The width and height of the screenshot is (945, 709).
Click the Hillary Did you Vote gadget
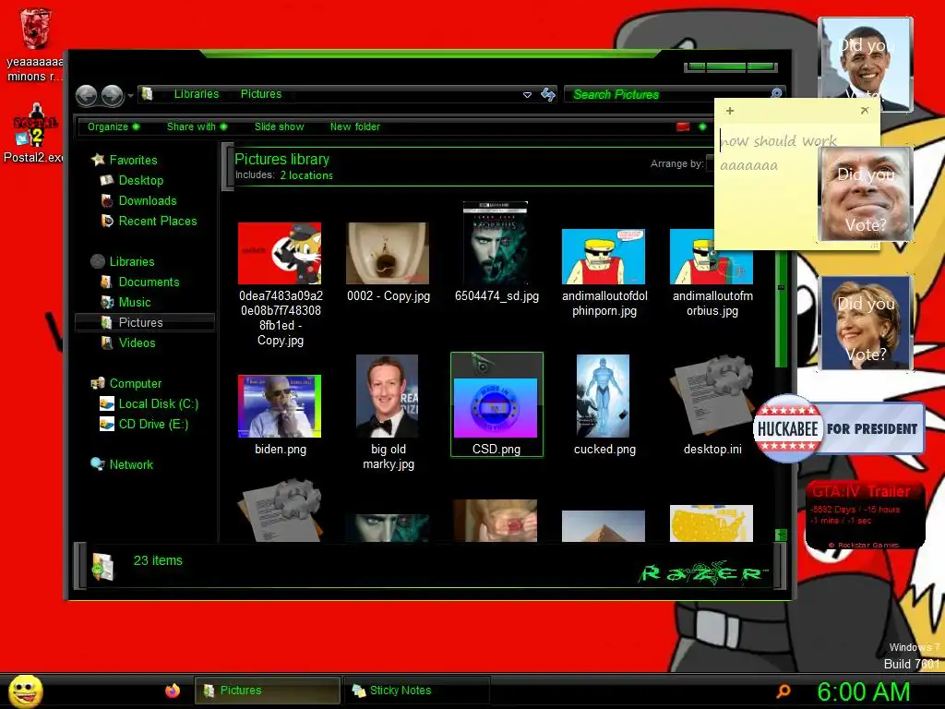click(x=866, y=323)
